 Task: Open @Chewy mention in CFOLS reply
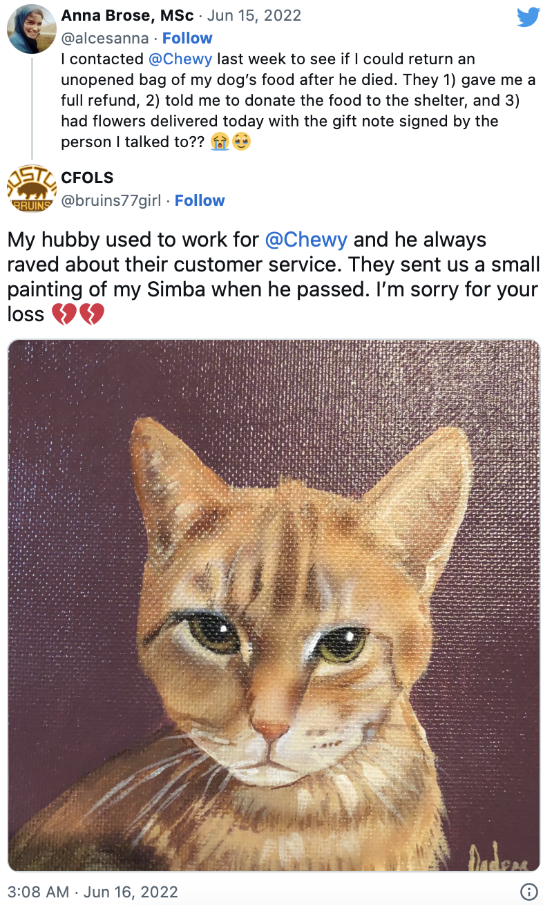pyautogui.click(x=307, y=240)
